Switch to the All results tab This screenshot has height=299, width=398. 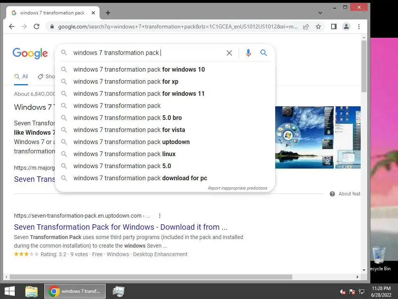coord(21,77)
